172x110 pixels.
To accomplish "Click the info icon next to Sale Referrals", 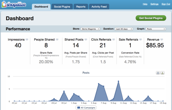I will 140,39.
